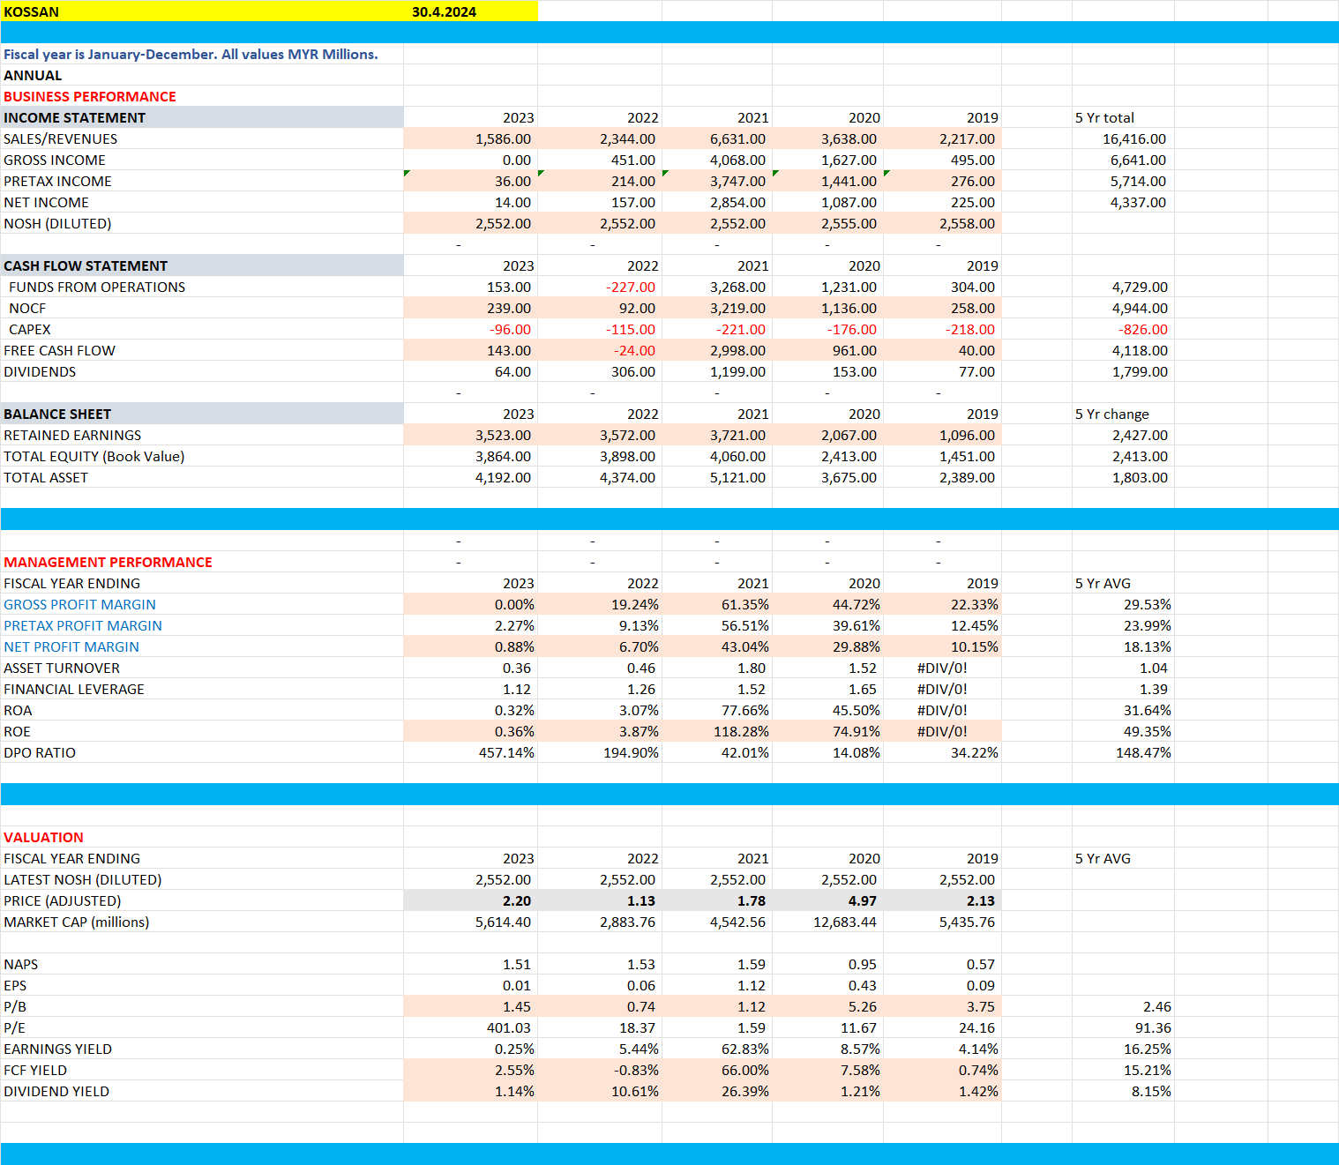Select the 5 Yr total header cell
The height and width of the screenshot is (1165, 1339).
[1123, 117]
